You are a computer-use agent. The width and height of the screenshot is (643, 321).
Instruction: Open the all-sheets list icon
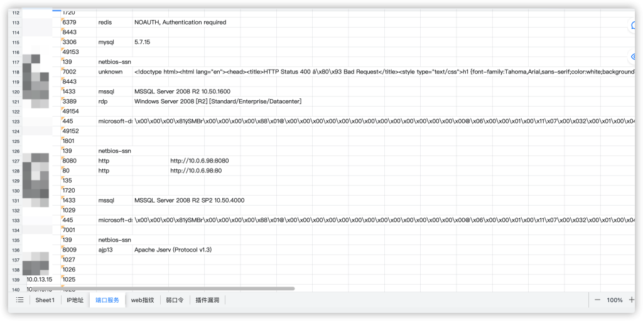pos(19,300)
